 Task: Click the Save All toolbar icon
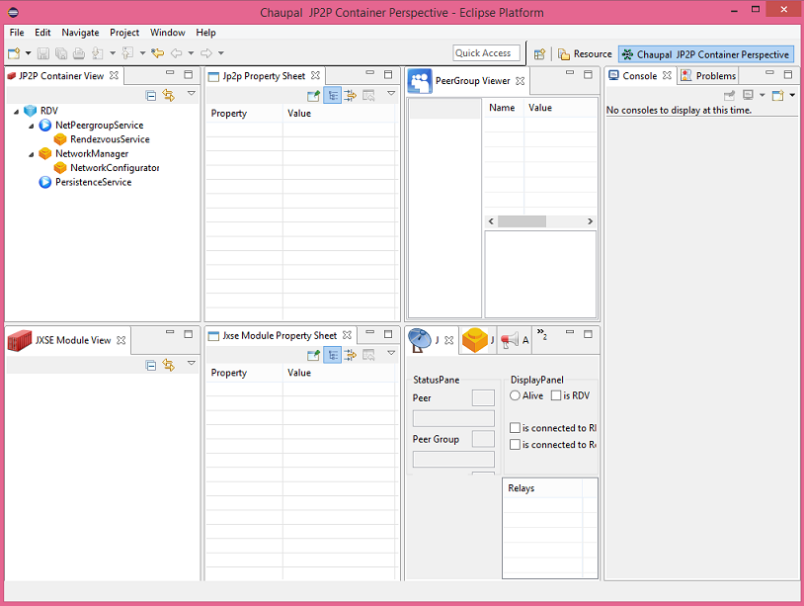(x=61, y=53)
